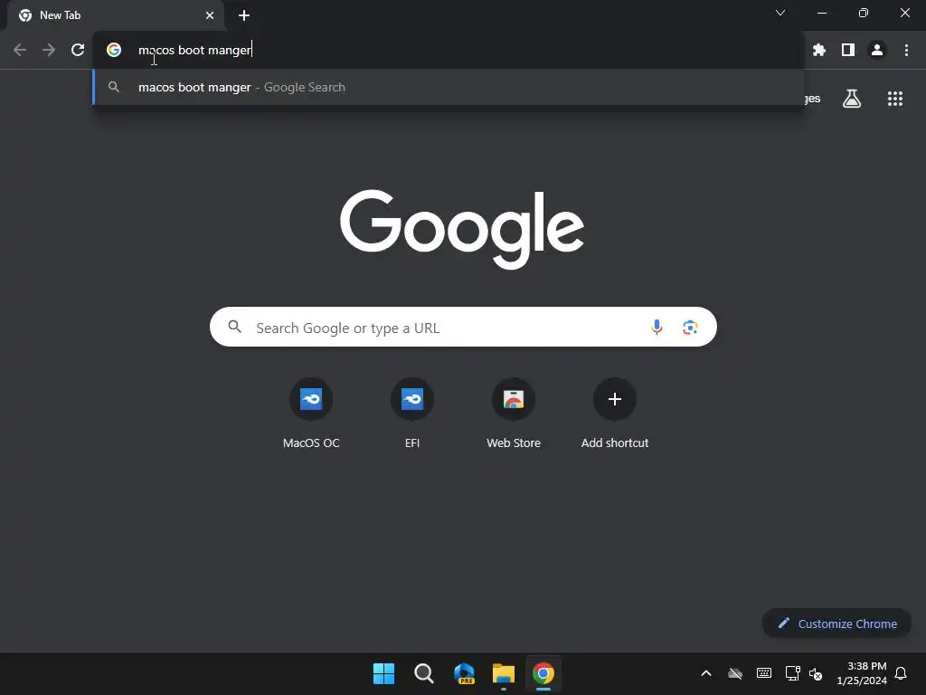Open the MacOS OC shortcut
926x695 pixels.
[311, 413]
